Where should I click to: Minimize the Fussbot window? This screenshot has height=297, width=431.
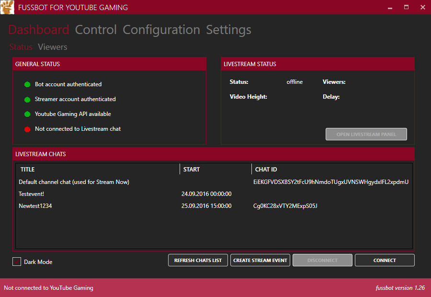point(390,8)
